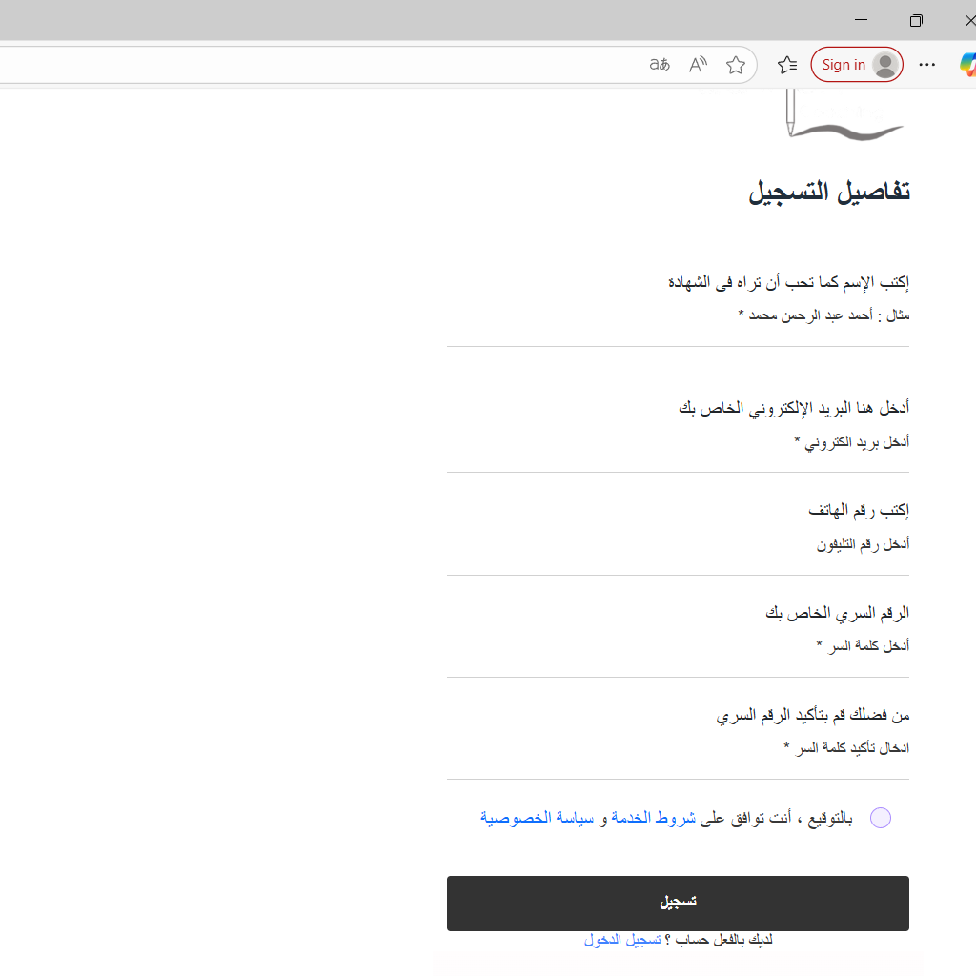Open the Collections icon
The height and width of the screenshot is (976, 976).
786,64
